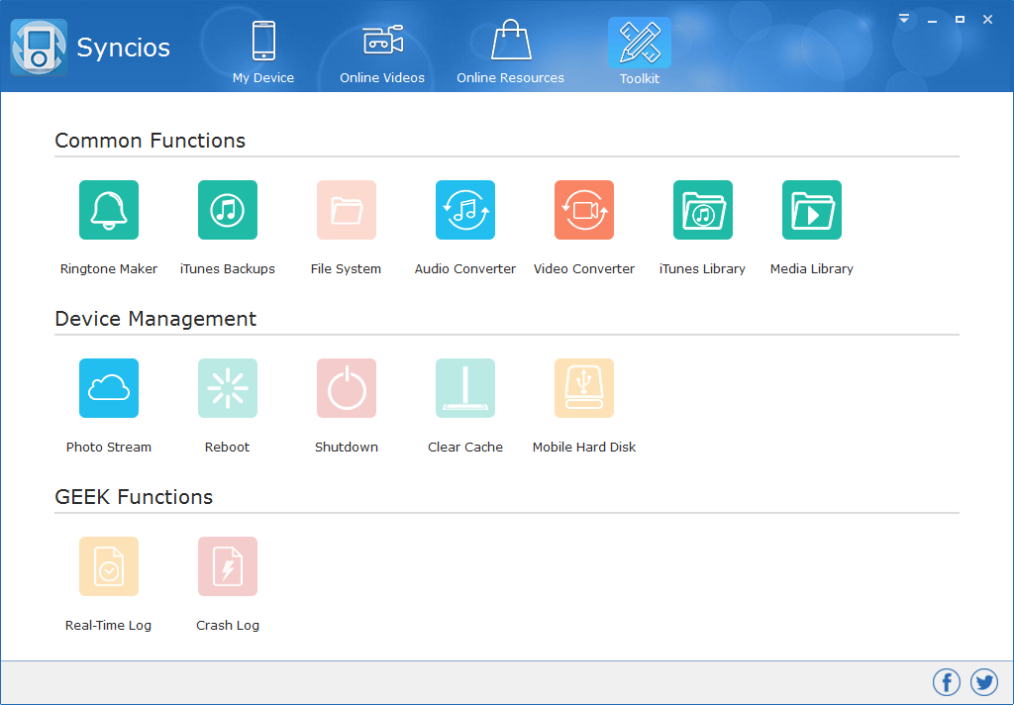Select the Clear Cache tool
The image size is (1014, 705).
click(x=465, y=388)
